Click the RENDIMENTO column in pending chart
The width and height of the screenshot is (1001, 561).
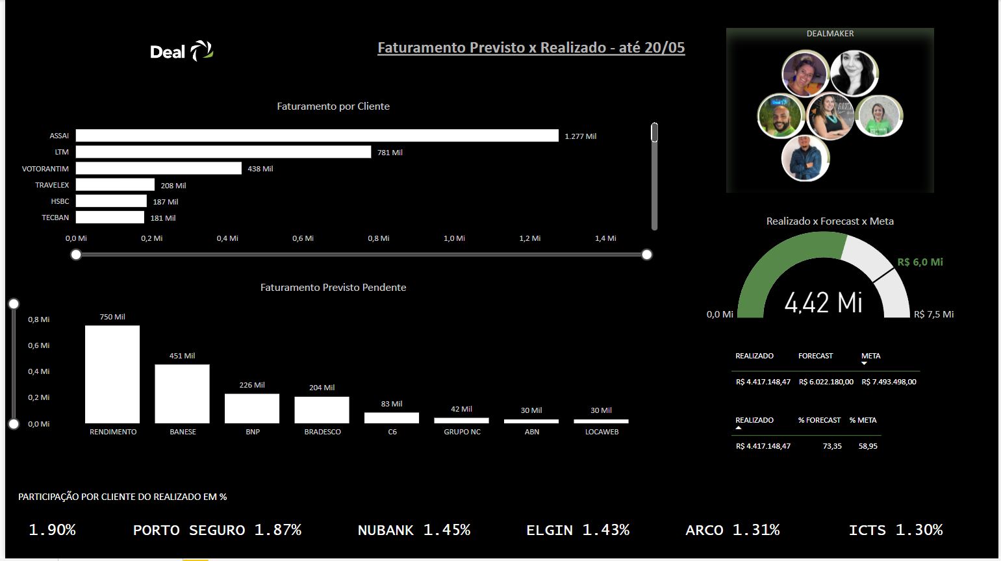point(112,375)
